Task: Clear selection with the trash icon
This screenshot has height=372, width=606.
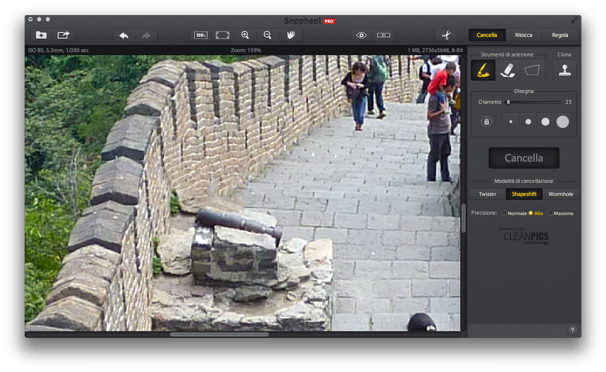Action: point(486,122)
